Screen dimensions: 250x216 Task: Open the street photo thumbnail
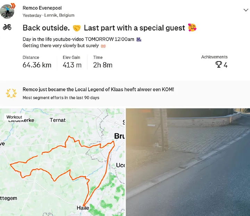tap(188, 162)
